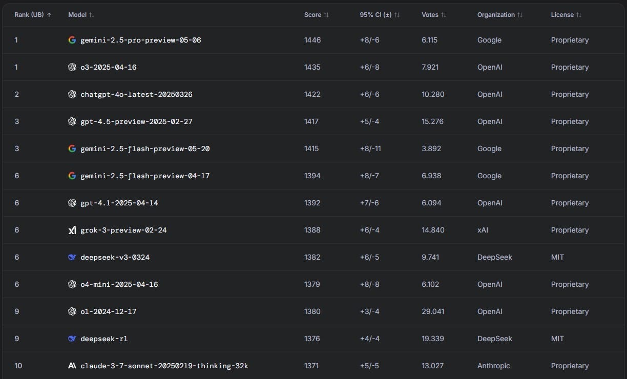Click the Google icon beside gemini-2.5-flash-preview-05-20

coord(72,149)
